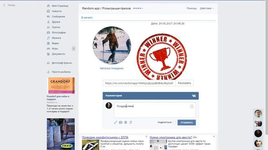Click the document icon beside Документы

point(49,54)
